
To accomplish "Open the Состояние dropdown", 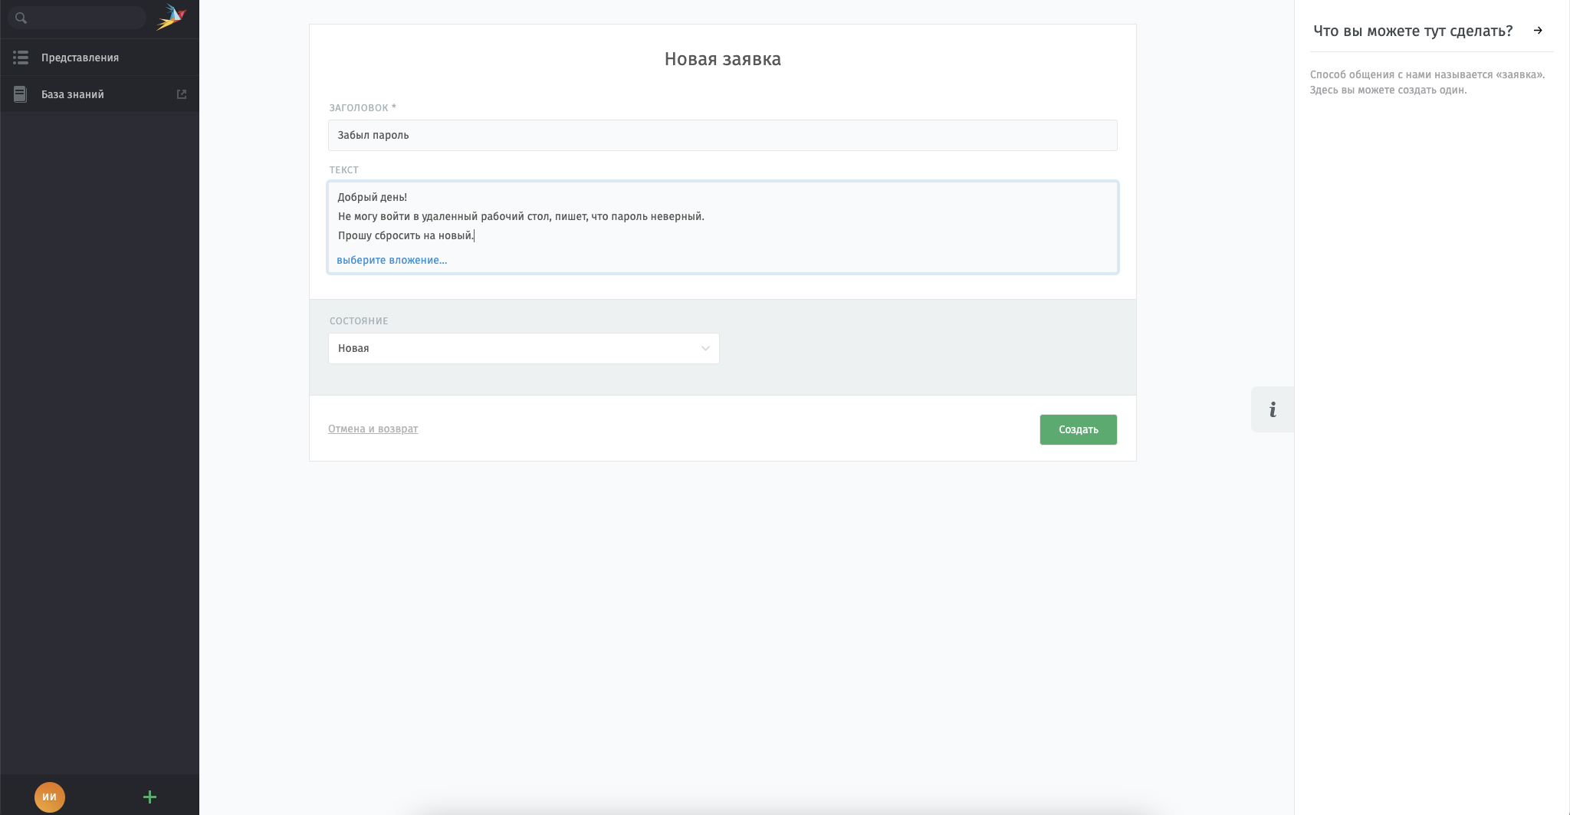I will tap(524, 348).
